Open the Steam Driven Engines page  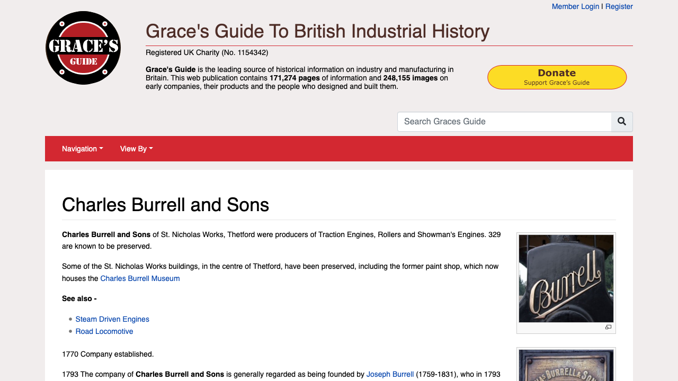112,319
